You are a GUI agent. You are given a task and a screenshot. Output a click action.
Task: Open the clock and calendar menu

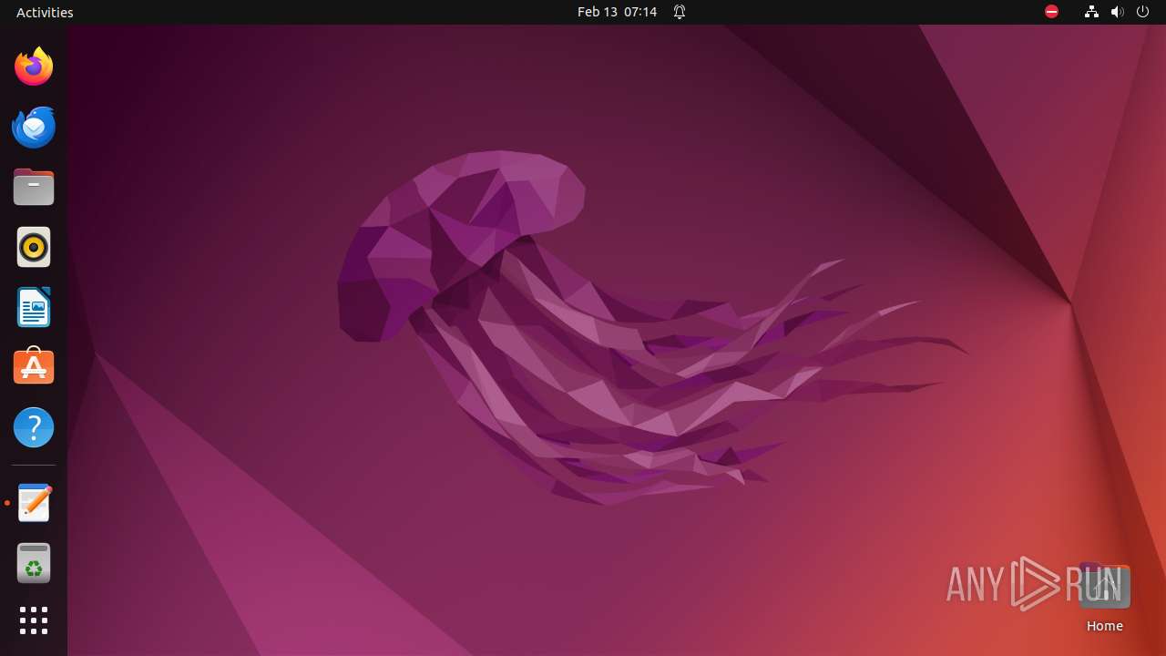[617, 12]
